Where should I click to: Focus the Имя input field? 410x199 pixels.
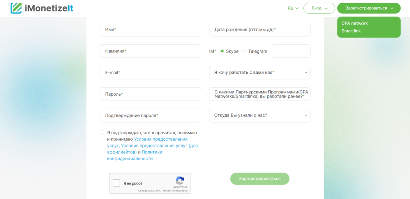tap(150, 30)
